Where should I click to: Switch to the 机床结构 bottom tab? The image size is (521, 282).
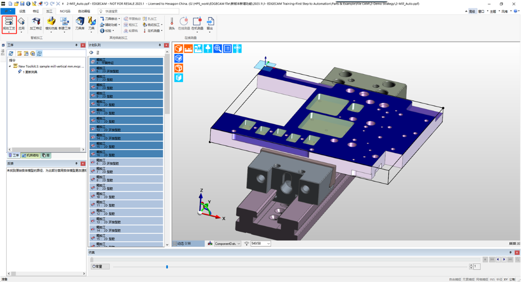(x=30, y=155)
